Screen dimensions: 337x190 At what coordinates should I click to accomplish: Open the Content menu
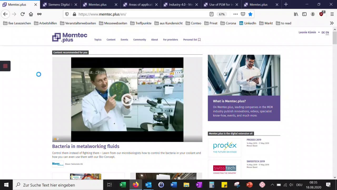coord(111,40)
